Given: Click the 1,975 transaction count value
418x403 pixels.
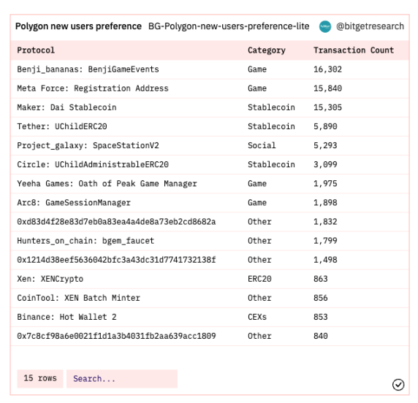Looking at the screenshot, I should pyautogui.click(x=325, y=183).
